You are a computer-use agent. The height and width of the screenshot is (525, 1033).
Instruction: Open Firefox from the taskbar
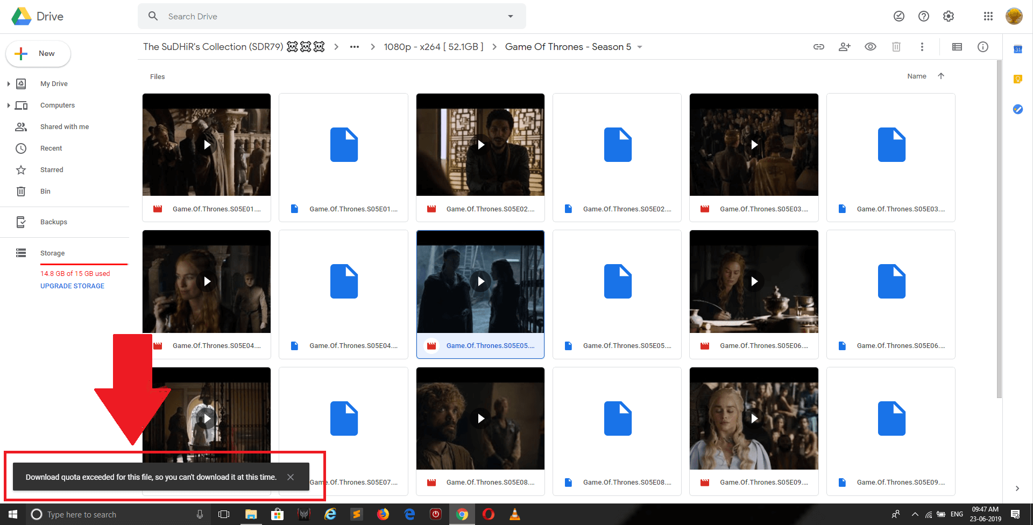(x=383, y=515)
